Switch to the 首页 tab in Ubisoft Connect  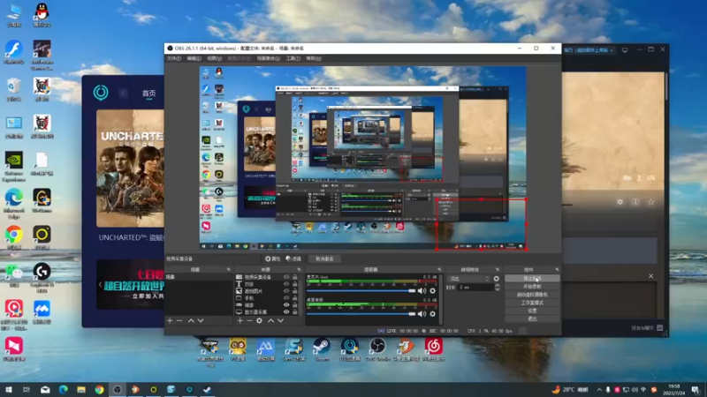[x=148, y=94]
